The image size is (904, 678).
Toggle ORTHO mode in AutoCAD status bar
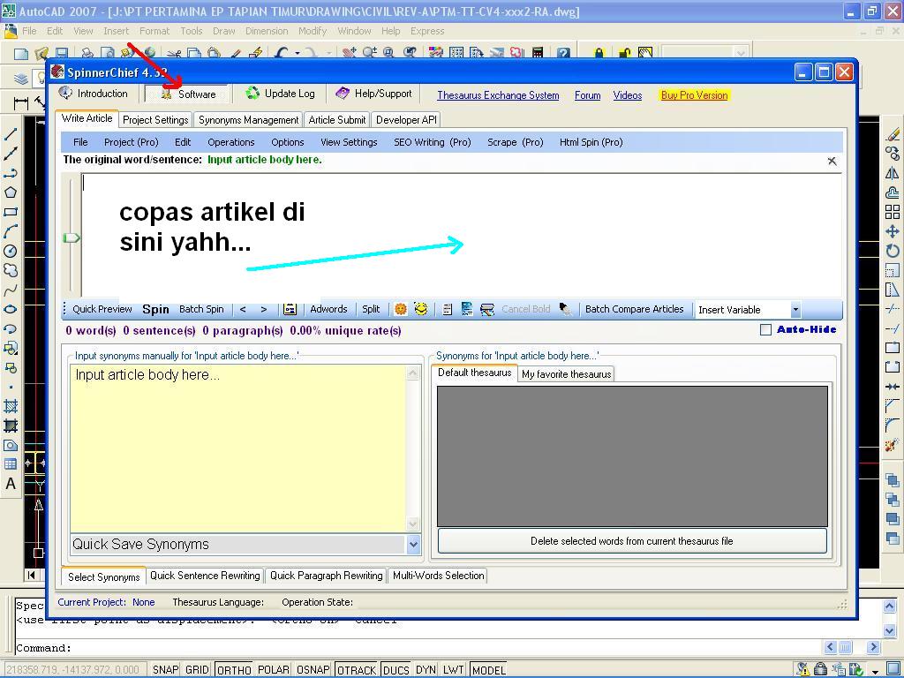234,669
